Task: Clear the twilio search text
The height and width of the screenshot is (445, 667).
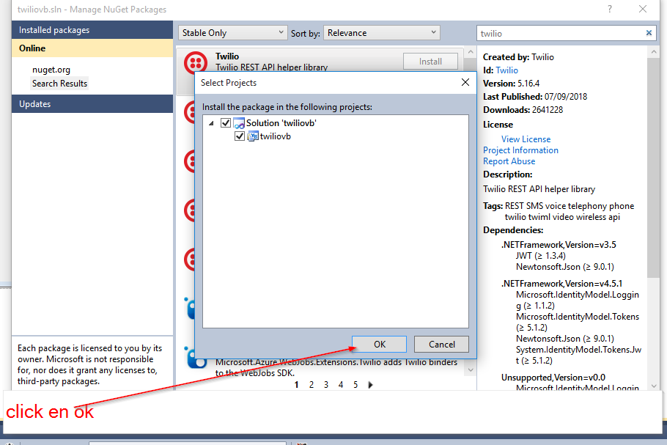Action: pyautogui.click(x=649, y=33)
